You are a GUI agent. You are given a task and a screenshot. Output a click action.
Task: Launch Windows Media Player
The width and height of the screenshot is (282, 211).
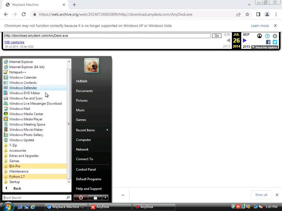[35, 119]
